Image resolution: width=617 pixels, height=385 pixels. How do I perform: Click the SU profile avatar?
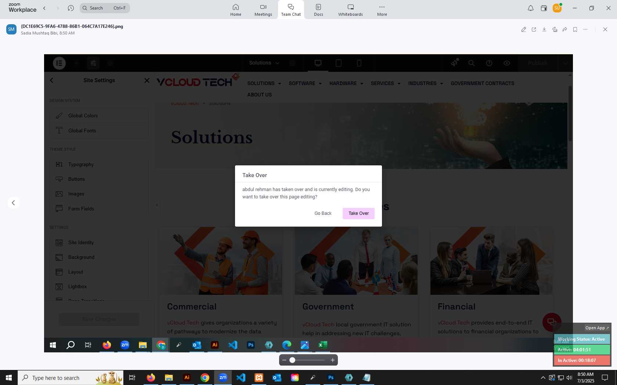[x=557, y=8]
